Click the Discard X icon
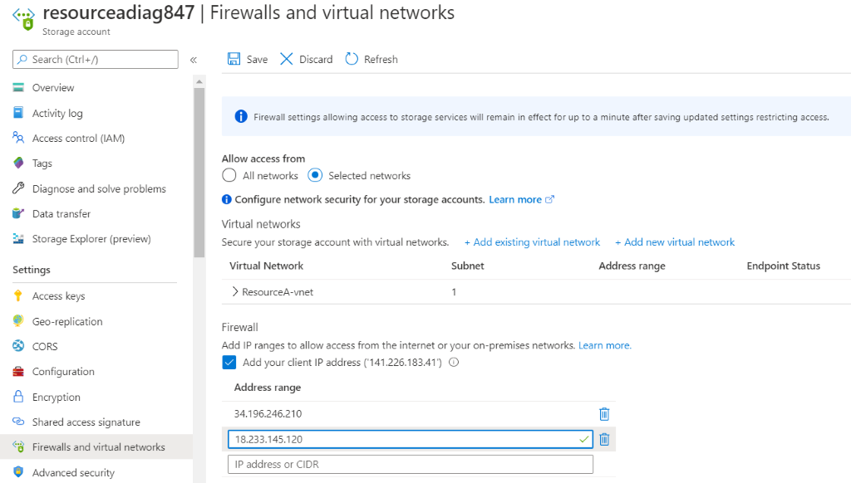Viewport: 851px width, 483px height. [287, 59]
